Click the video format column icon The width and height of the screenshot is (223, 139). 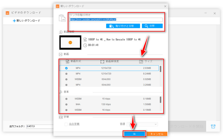click(x=67, y=61)
